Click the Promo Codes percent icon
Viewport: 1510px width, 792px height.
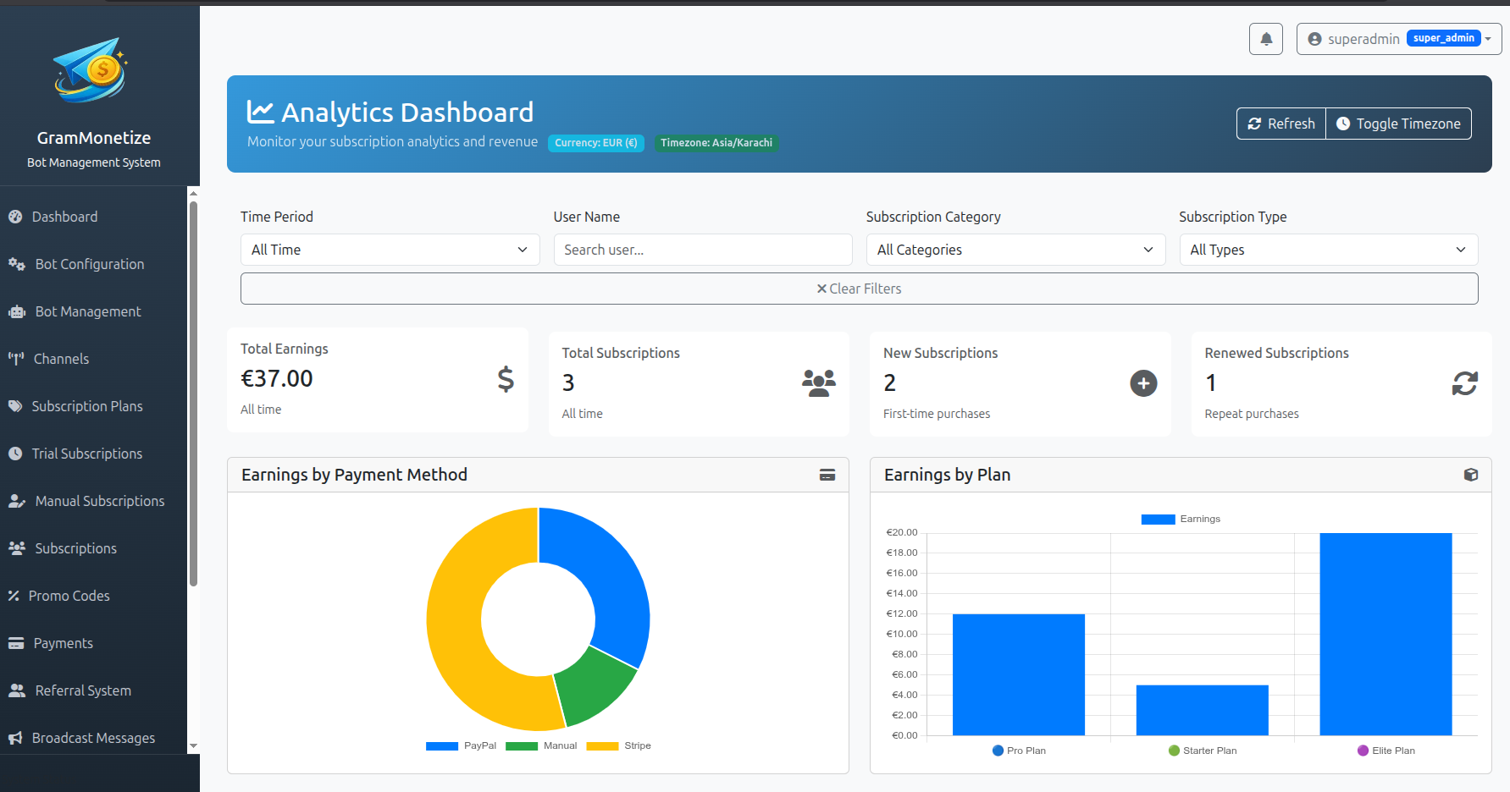pos(14,596)
